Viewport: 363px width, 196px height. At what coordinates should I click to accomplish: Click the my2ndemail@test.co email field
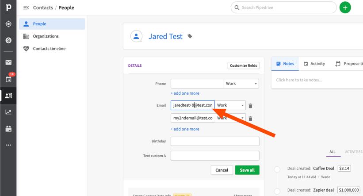tap(193, 118)
